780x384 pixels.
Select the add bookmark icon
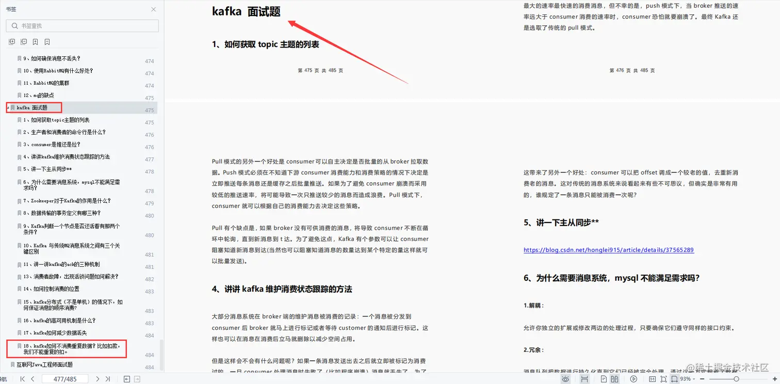coord(35,42)
